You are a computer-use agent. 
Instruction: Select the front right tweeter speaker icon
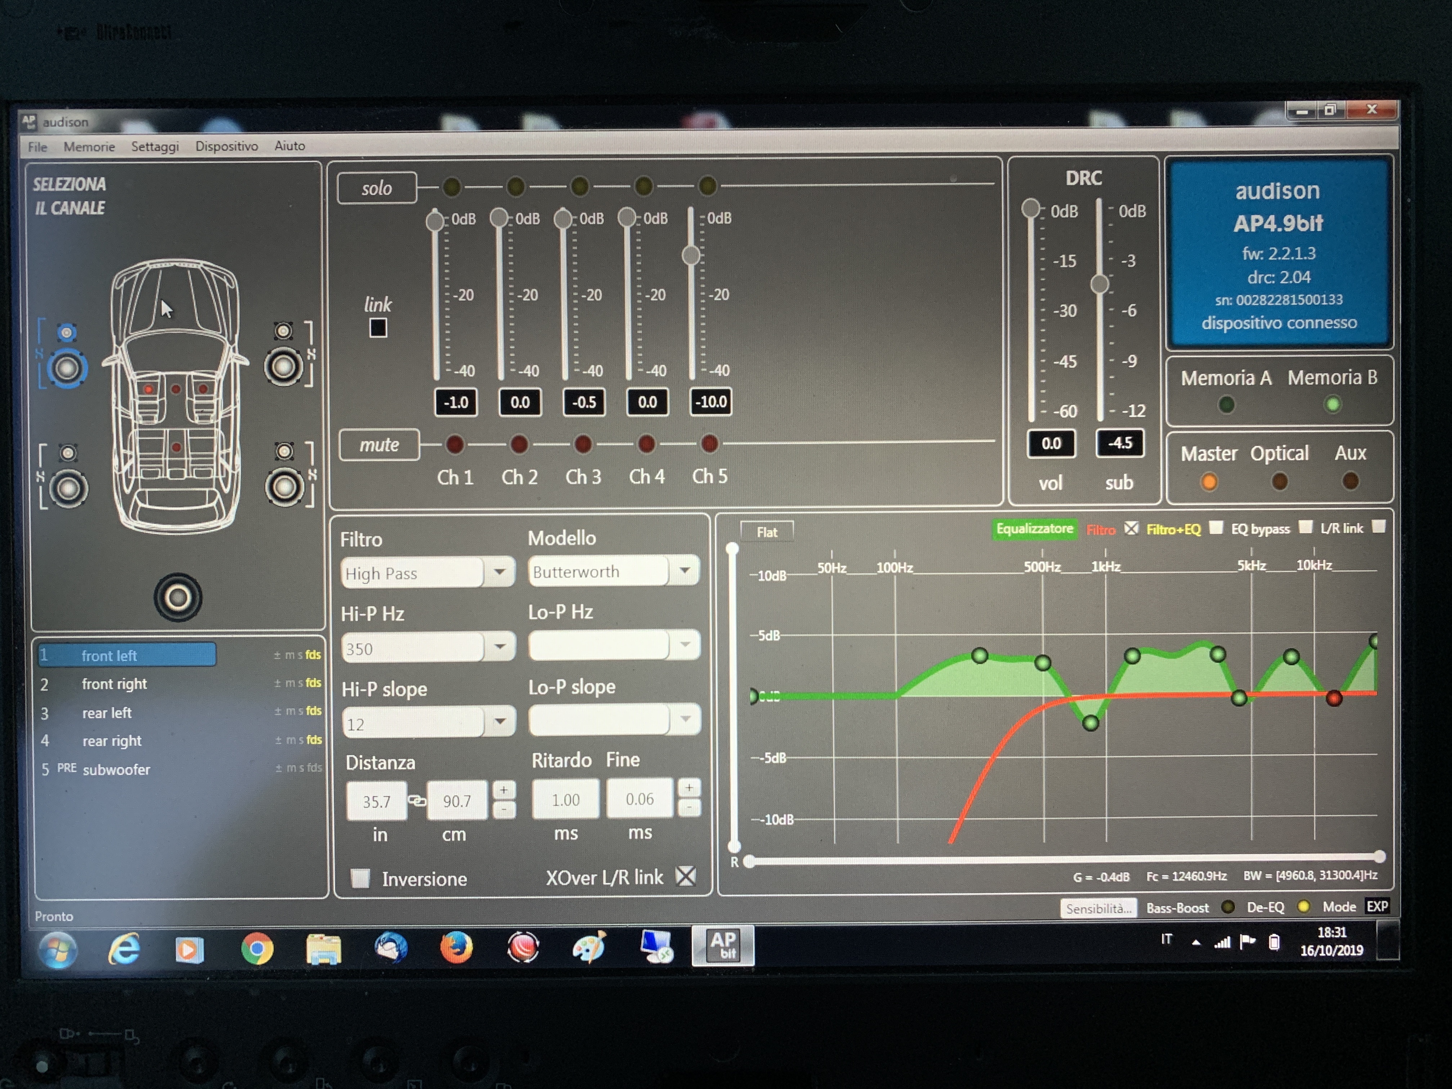(x=283, y=331)
